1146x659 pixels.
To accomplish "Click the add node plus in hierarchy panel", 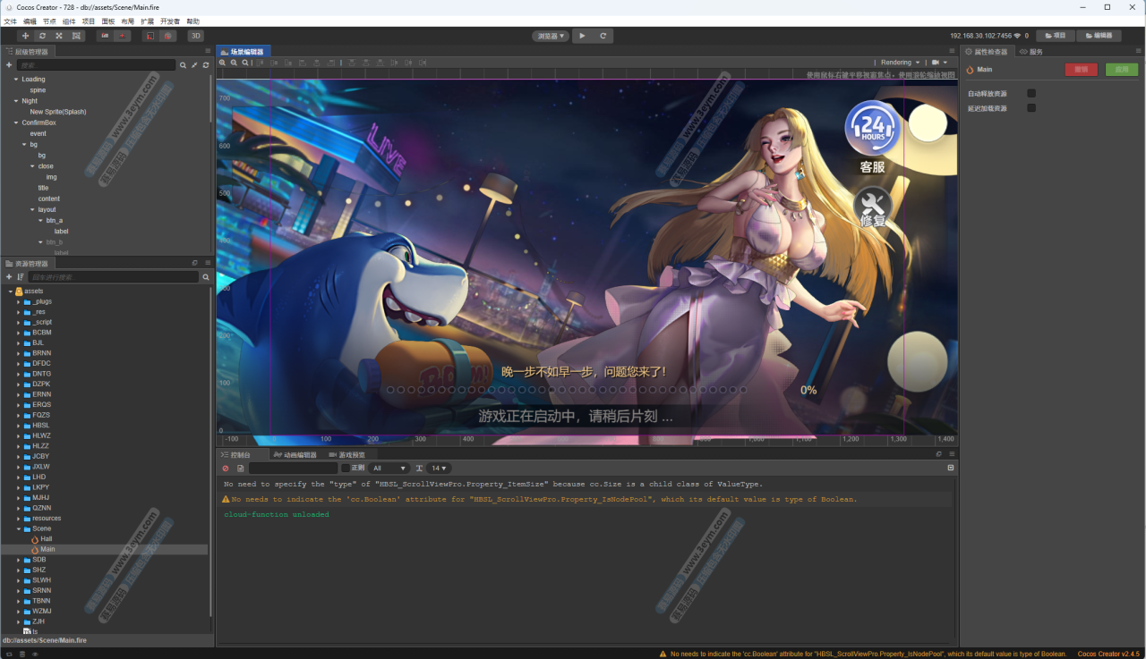I will click(9, 65).
